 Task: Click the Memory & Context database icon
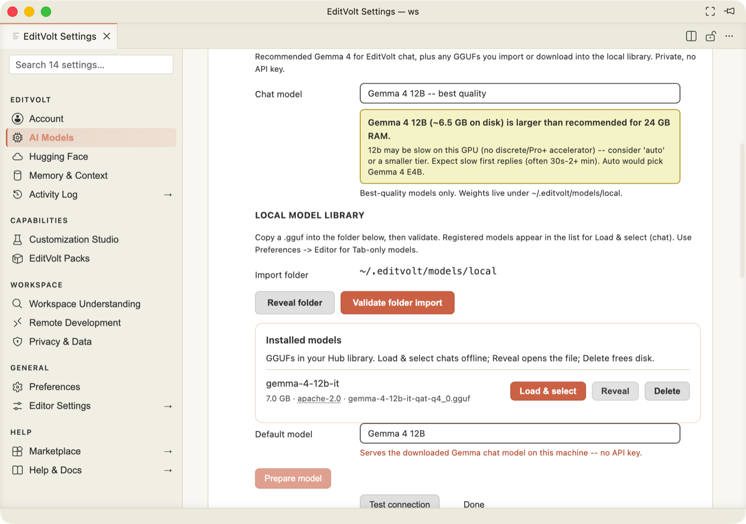pyautogui.click(x=18, y=176)
